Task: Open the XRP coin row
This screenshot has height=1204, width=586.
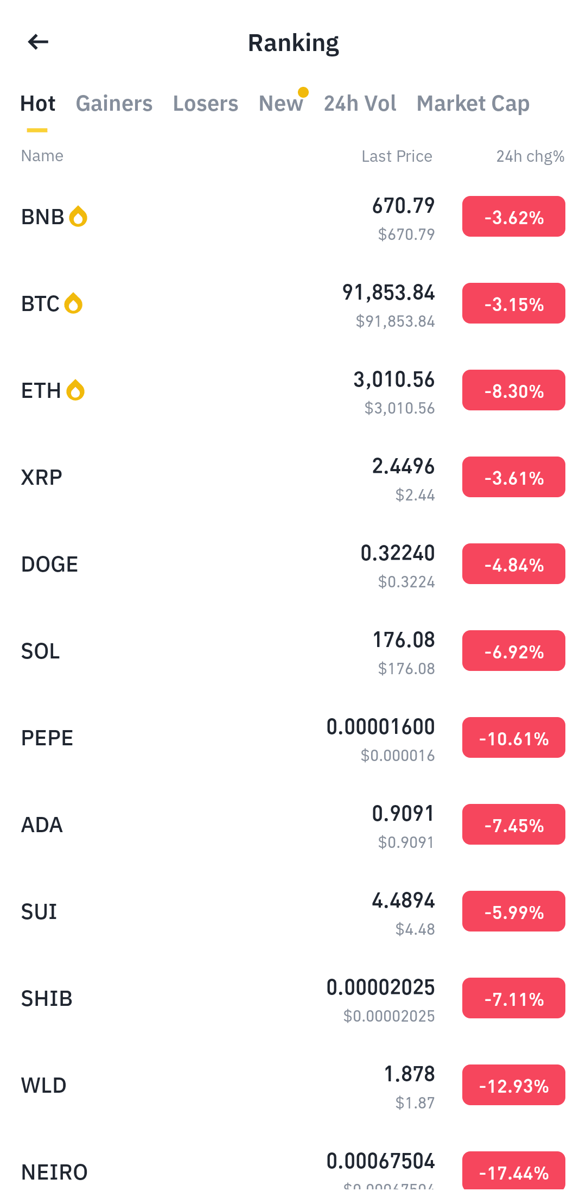Action: point(293,477)
